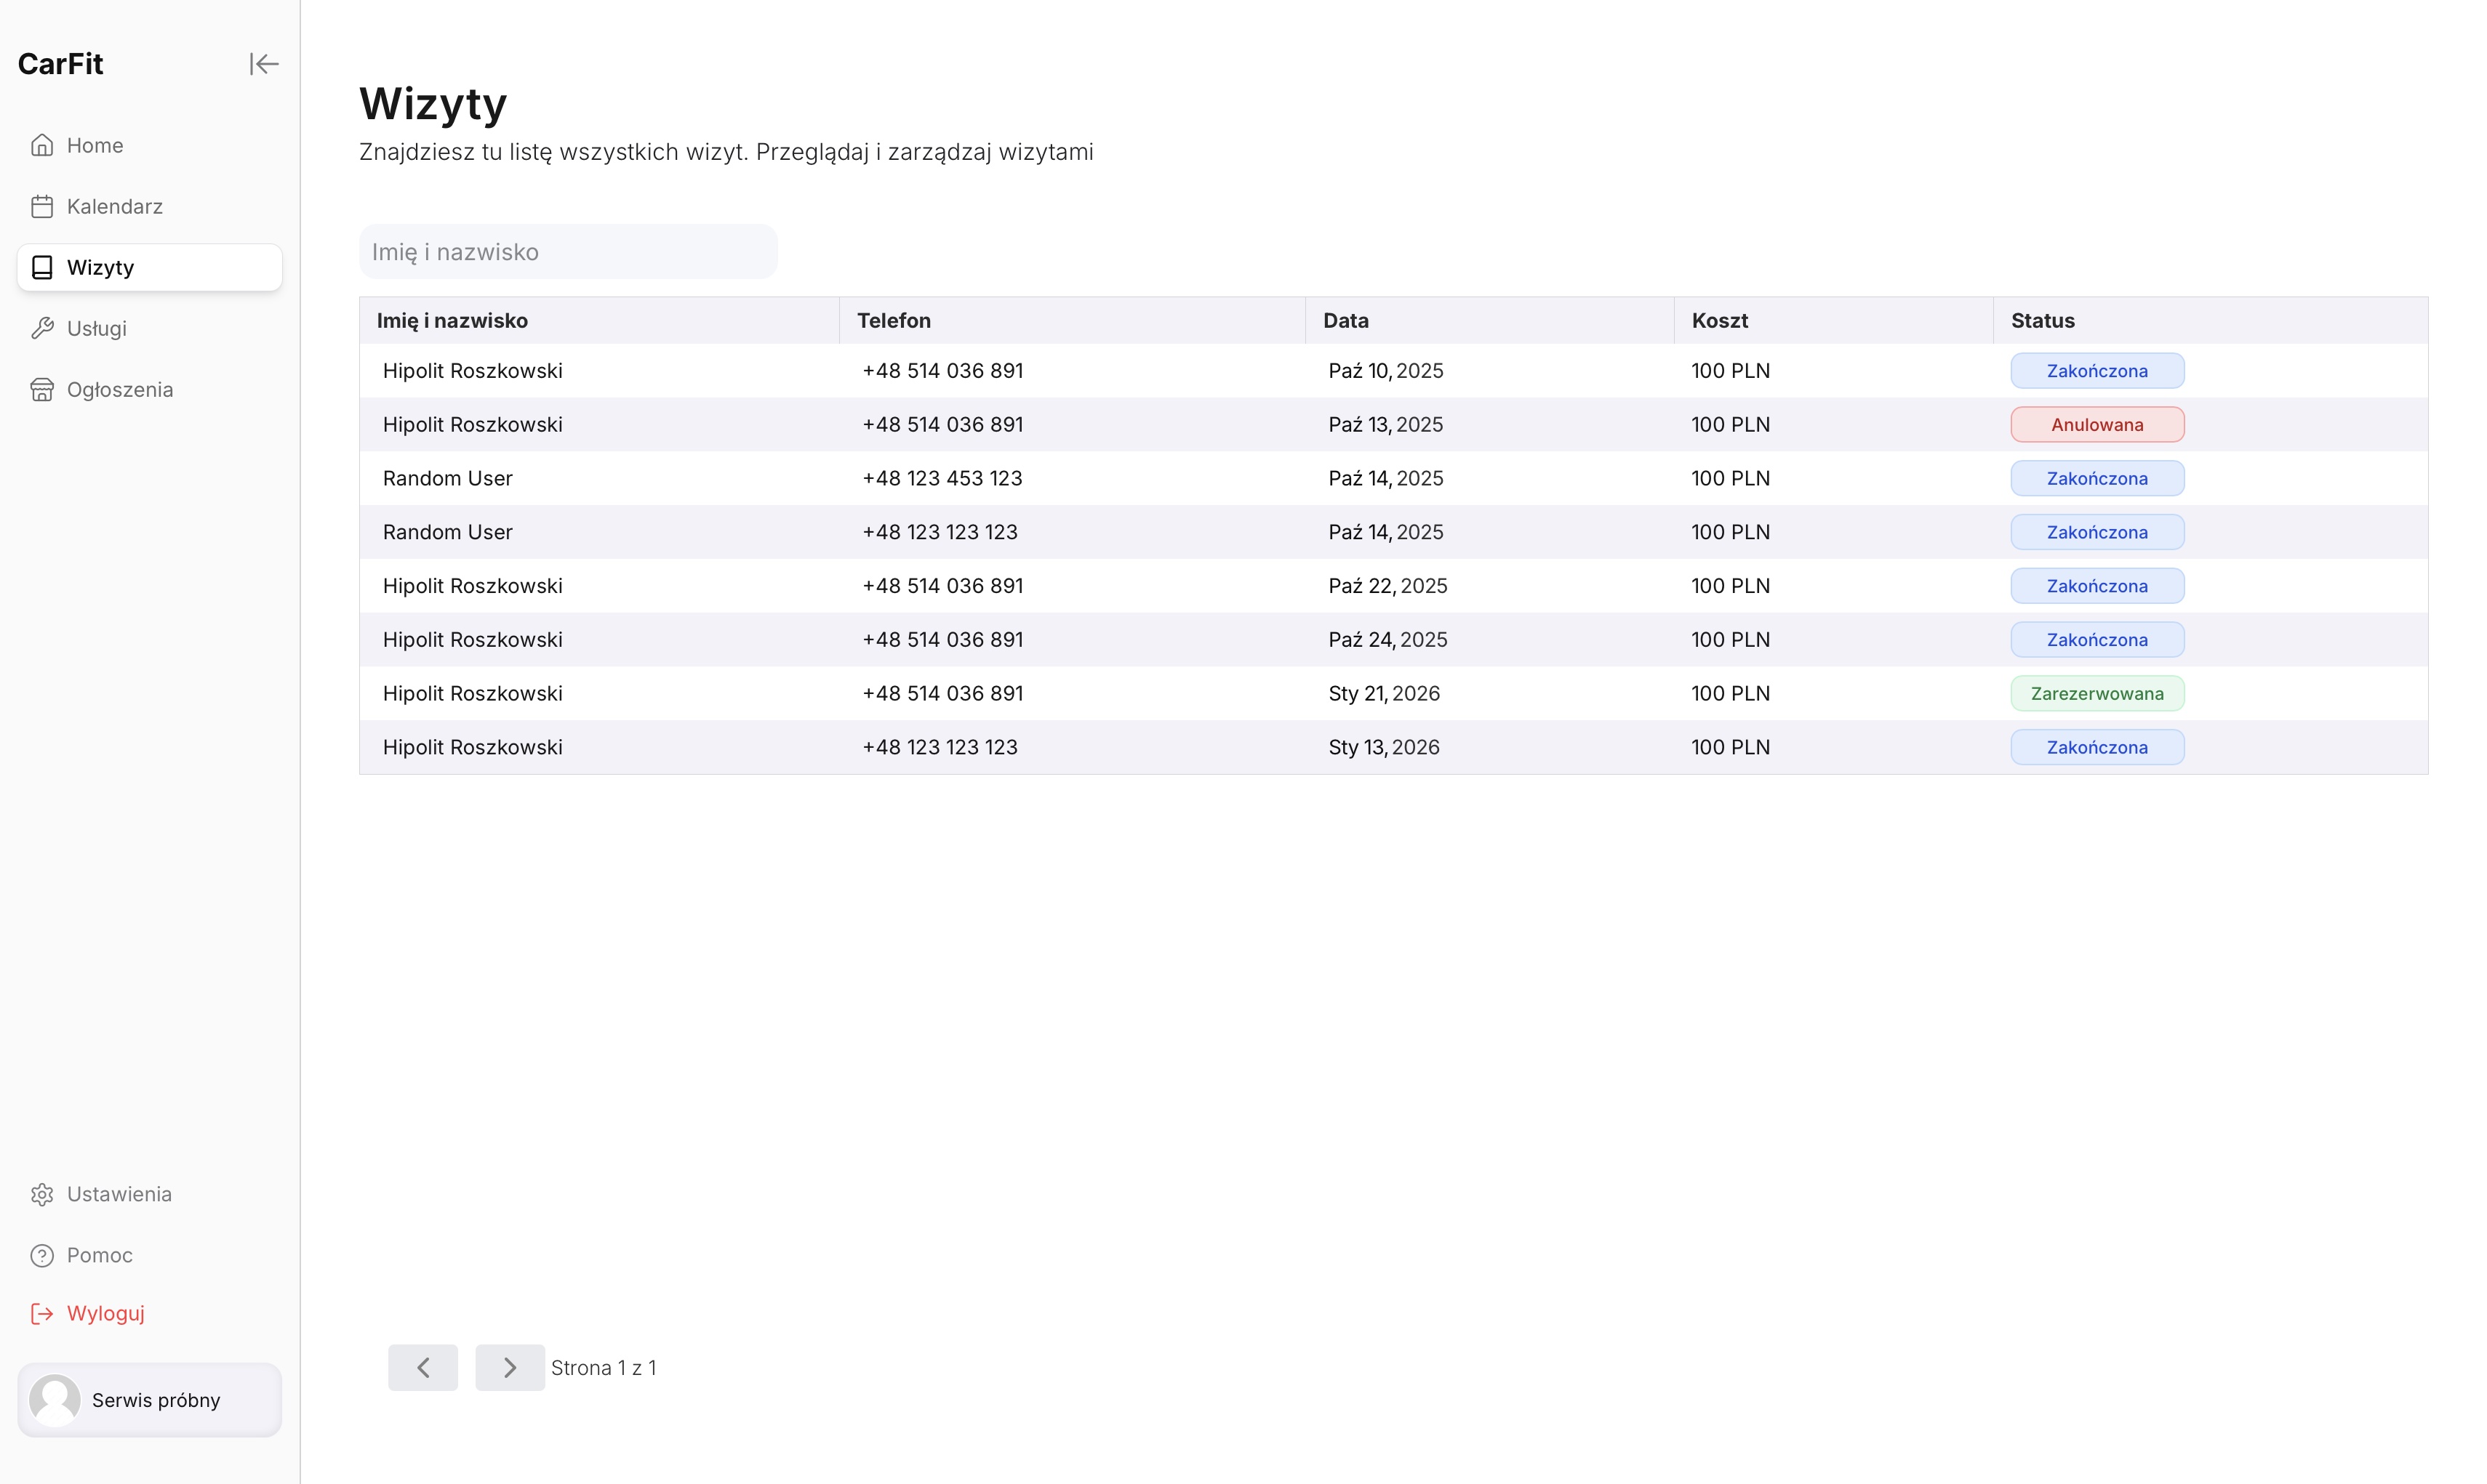
Task: Click the Serwis próbny avatar image
Action: pos(55,1399)
